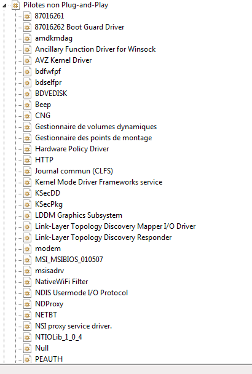Select MSI_MSIBIOS_010507 driver entry
Screen dimensions: 252x374
tap(69, 260)
